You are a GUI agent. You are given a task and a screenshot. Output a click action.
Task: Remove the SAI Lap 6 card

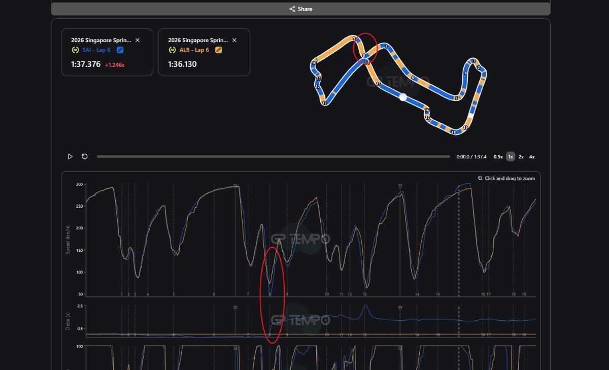coord(138,40)
